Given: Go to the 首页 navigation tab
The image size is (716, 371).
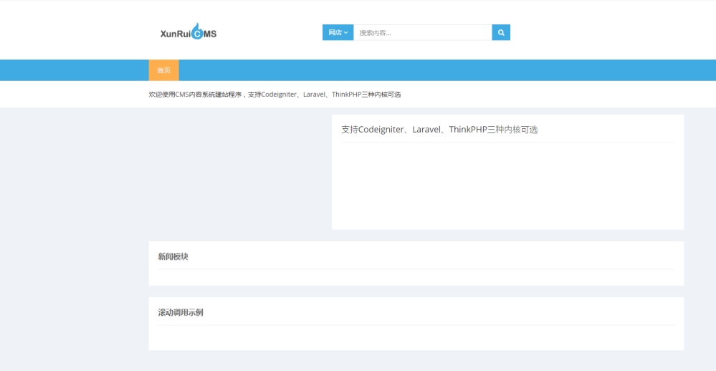Looking at the screenshot, I should tap(164, 70).
